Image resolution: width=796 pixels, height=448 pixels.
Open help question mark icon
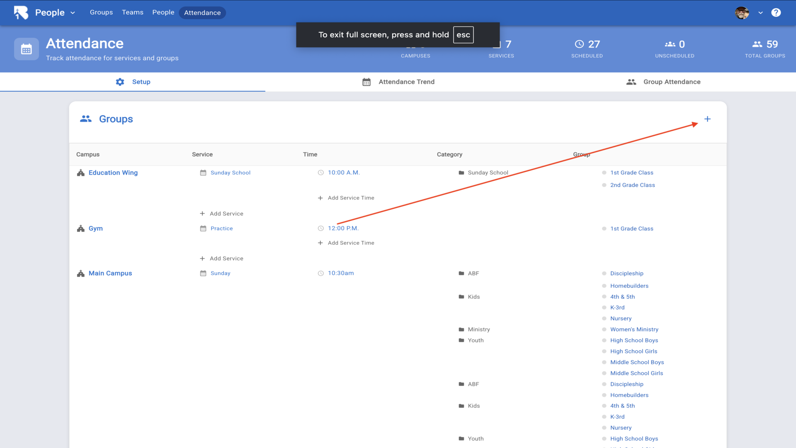pyautogui.click(x=776, y=12)
